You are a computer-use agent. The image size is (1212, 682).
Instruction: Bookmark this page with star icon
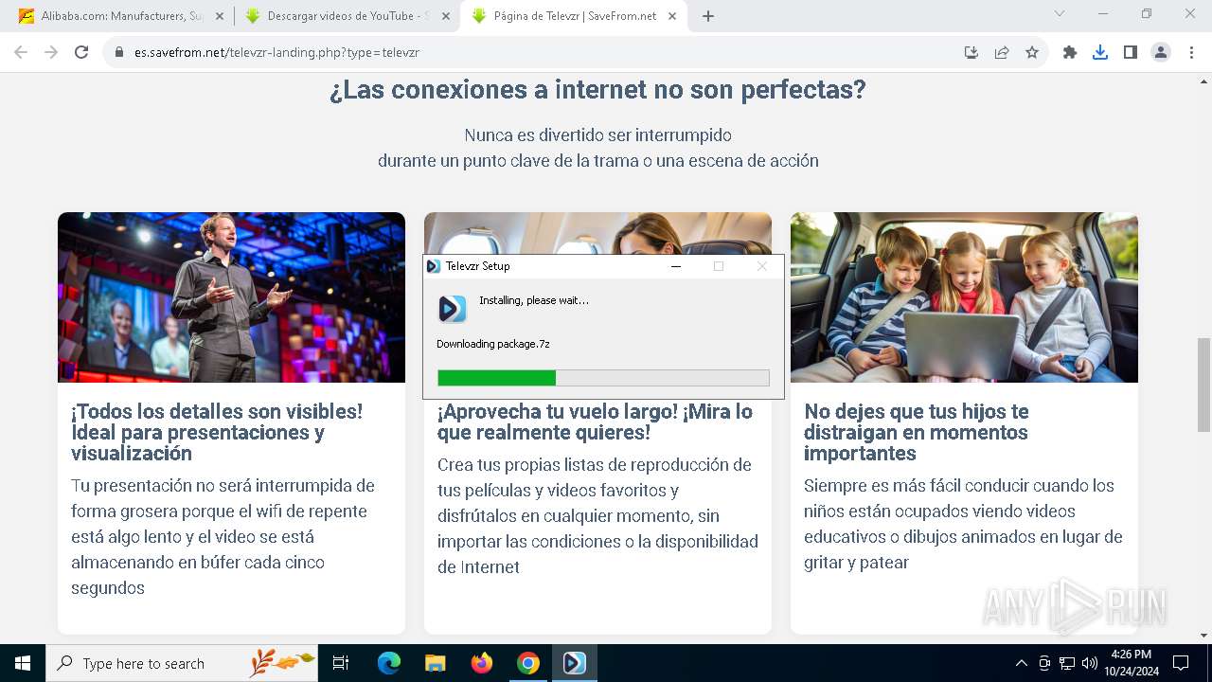(1032, 52)
